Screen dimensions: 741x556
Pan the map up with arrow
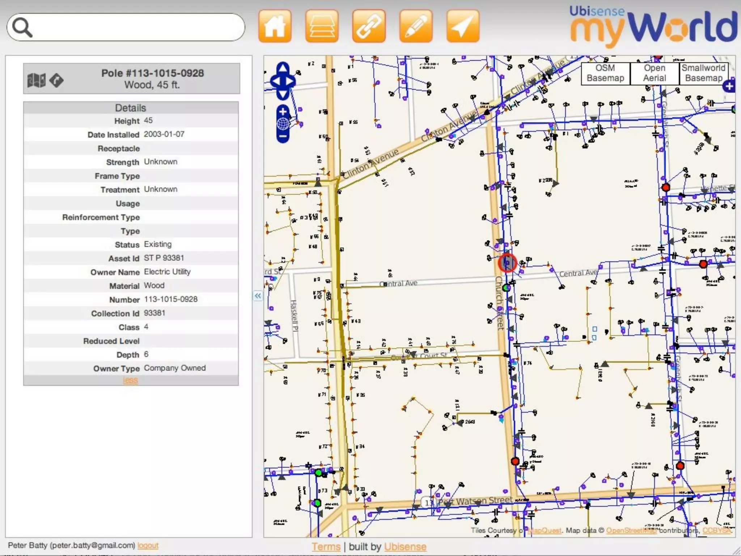click(283, 67)
